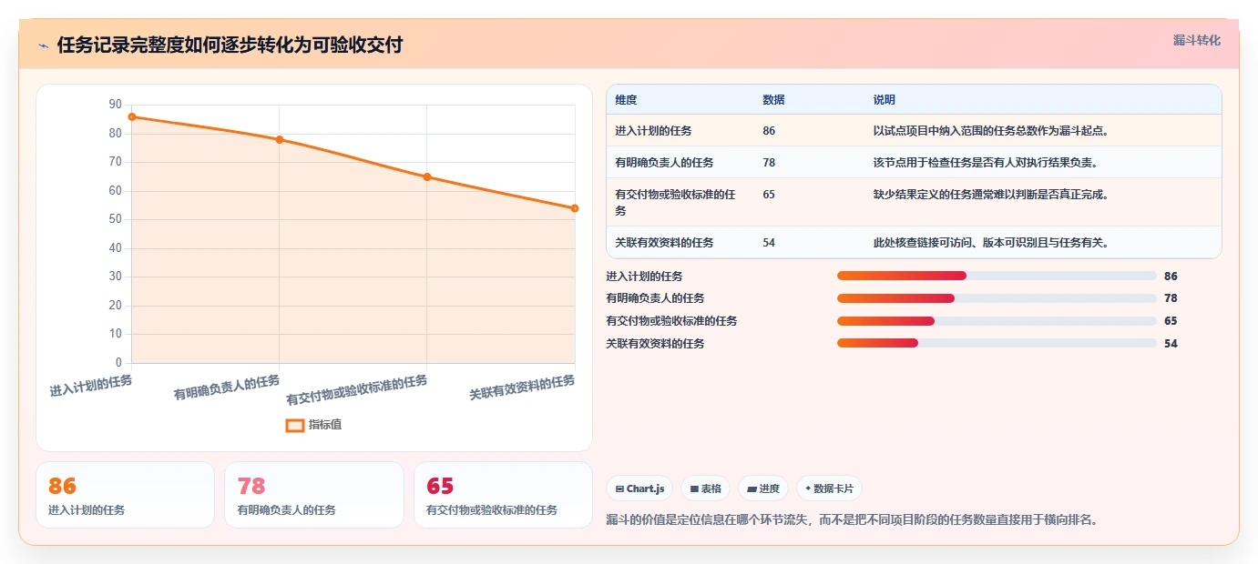Click the chart axis label 进入计划的任务
1258x564 pixels.
(91, 386)
